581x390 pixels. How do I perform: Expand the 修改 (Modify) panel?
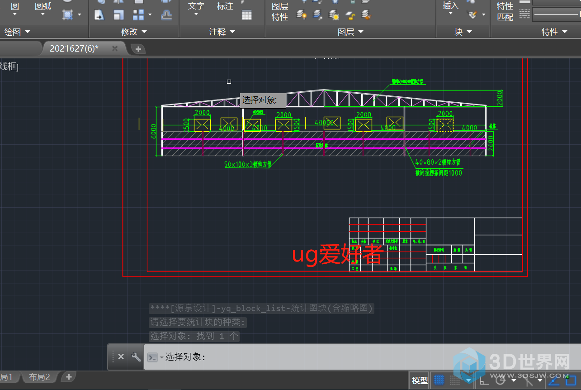coord(134,32)
